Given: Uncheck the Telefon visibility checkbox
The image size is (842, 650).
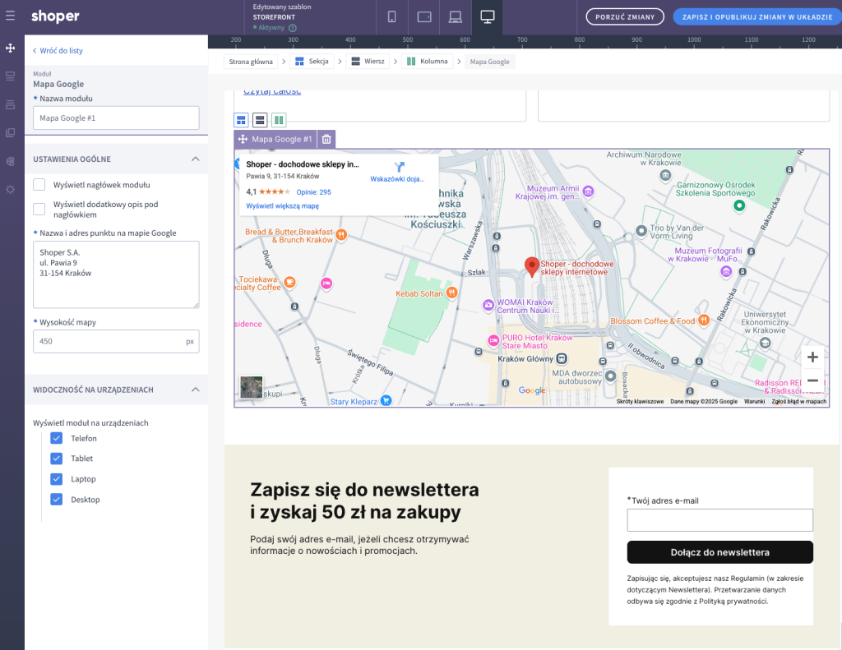Looking at the screenshot, I should point(57,438).
